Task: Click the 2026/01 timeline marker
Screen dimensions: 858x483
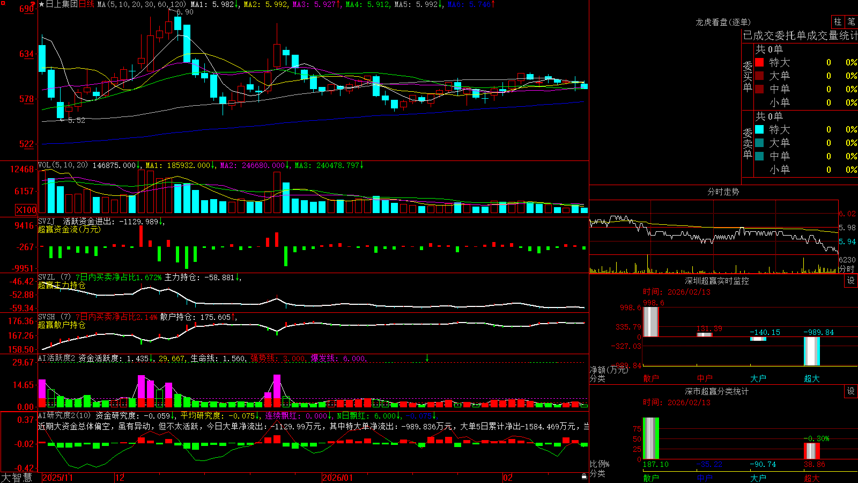Action: coord(338,478)
